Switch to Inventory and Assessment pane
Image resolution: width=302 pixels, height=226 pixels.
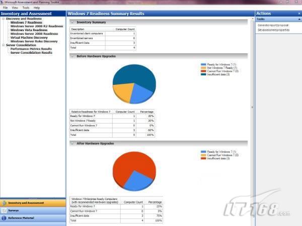point(33,203)
